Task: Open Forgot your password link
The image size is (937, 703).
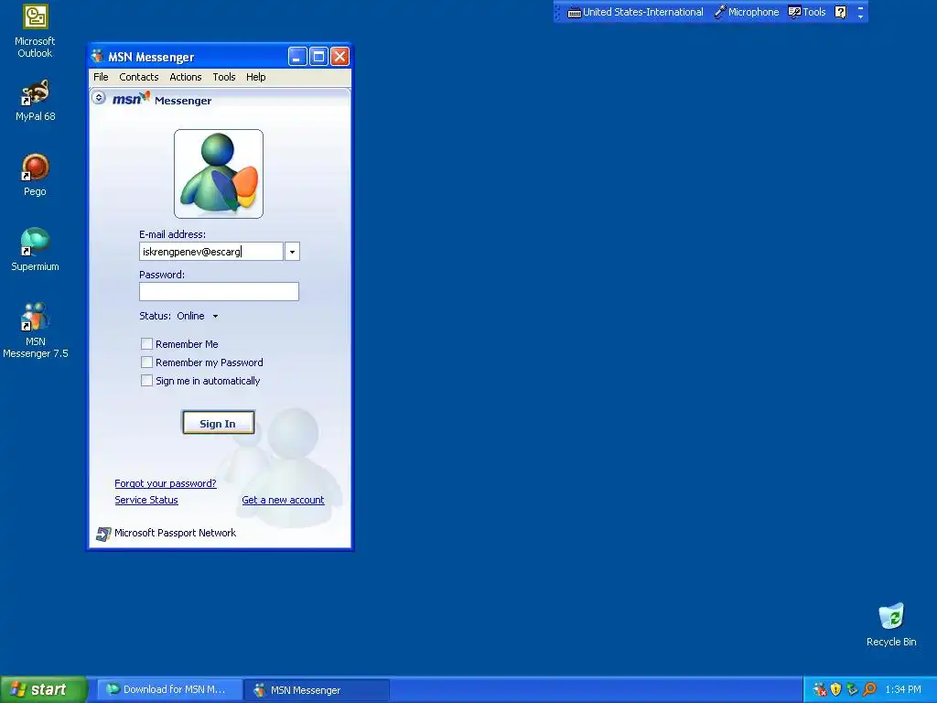Action: click(166, 483)
